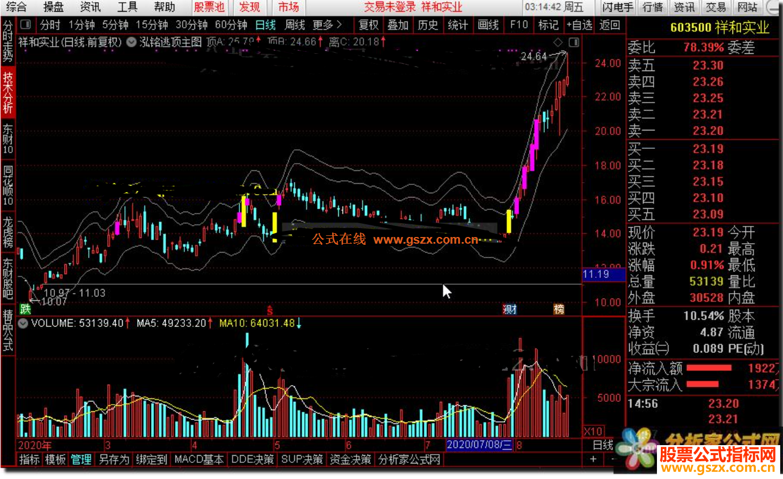Viewport: 783px width, 479px height.
Task: Expand VOLUME indicator dropdown circle
Action: [x=23, y=323]
